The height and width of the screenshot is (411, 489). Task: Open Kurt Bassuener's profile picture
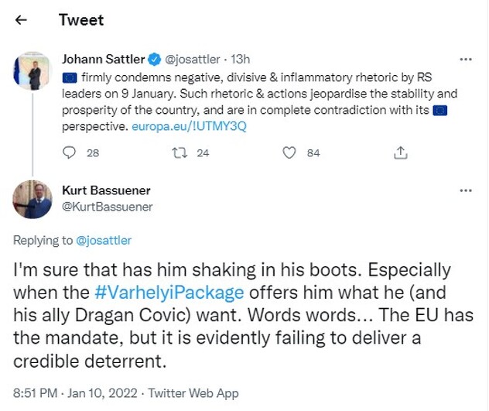coord(32,199)
